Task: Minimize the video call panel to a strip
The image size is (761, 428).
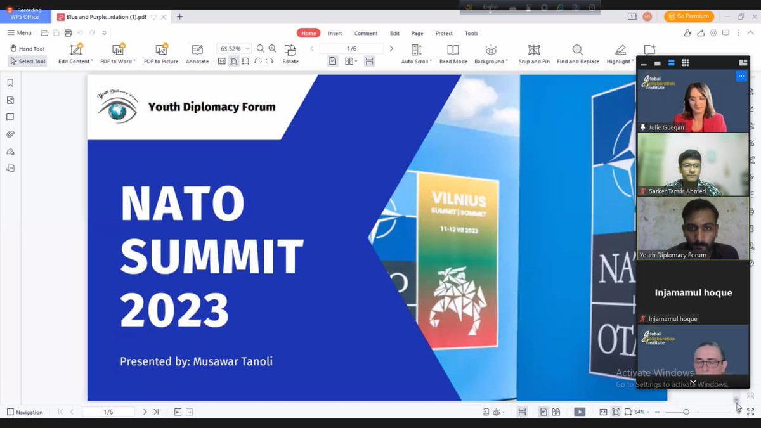Action: (644, 63)
